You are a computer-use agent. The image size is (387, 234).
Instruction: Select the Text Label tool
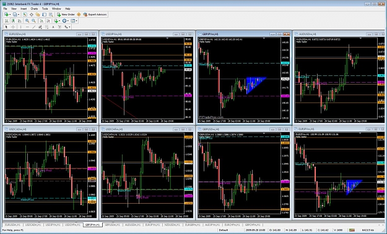click(x=59, y=27)
